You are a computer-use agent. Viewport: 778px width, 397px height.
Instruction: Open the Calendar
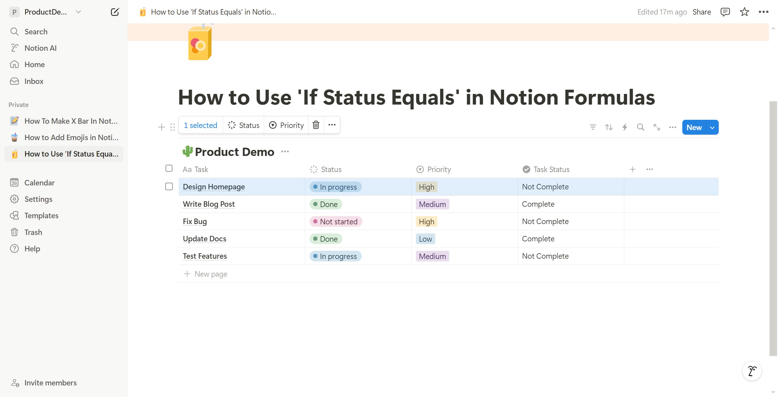(39, 183)
